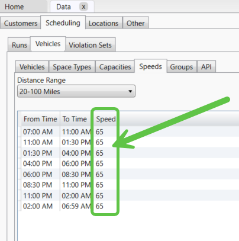Switch to the Groups tab
Viewport: 239px width, 241px height.
pos(182,67)
